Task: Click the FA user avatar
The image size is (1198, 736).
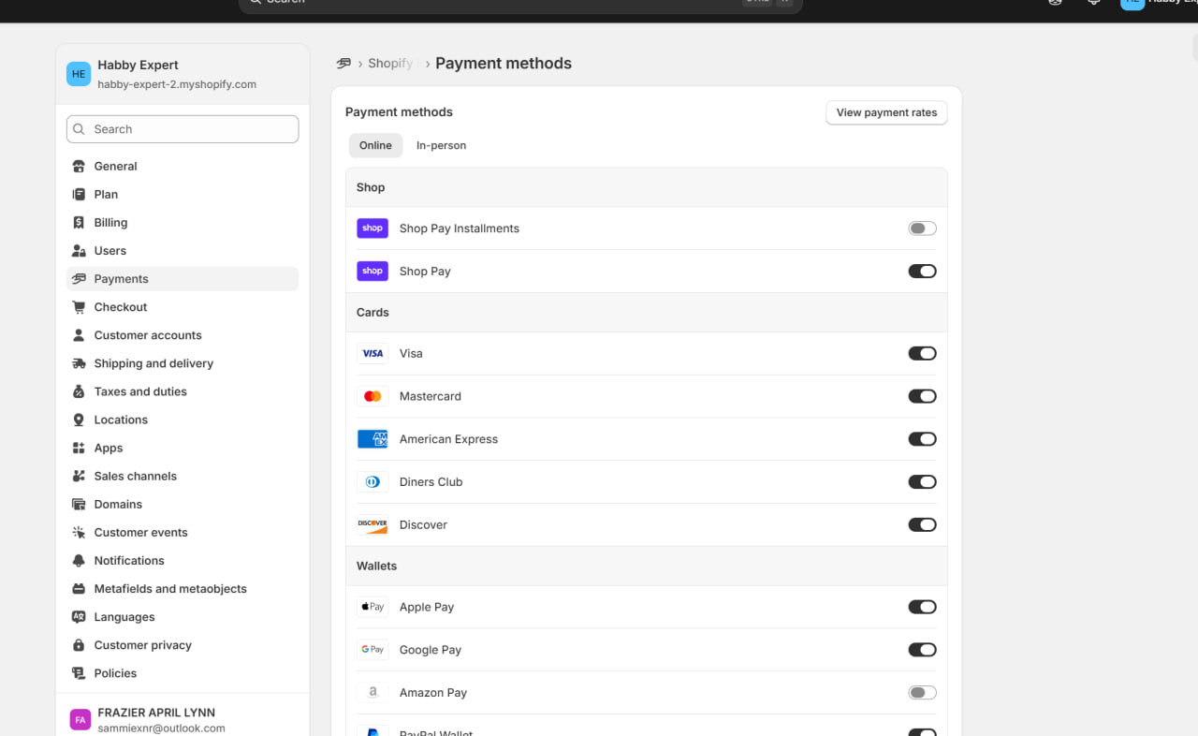Action: tap(80, 719)
